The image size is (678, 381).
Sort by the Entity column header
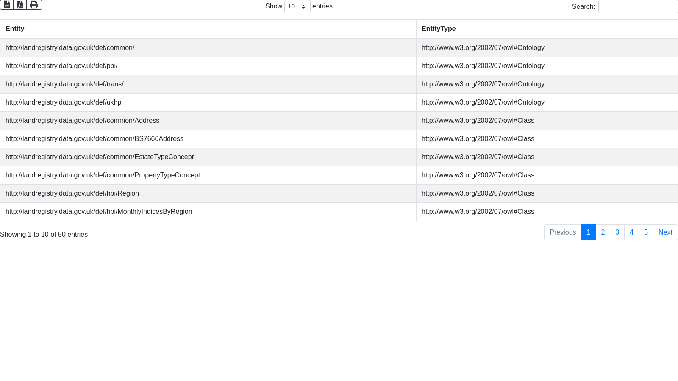point(15,29)
